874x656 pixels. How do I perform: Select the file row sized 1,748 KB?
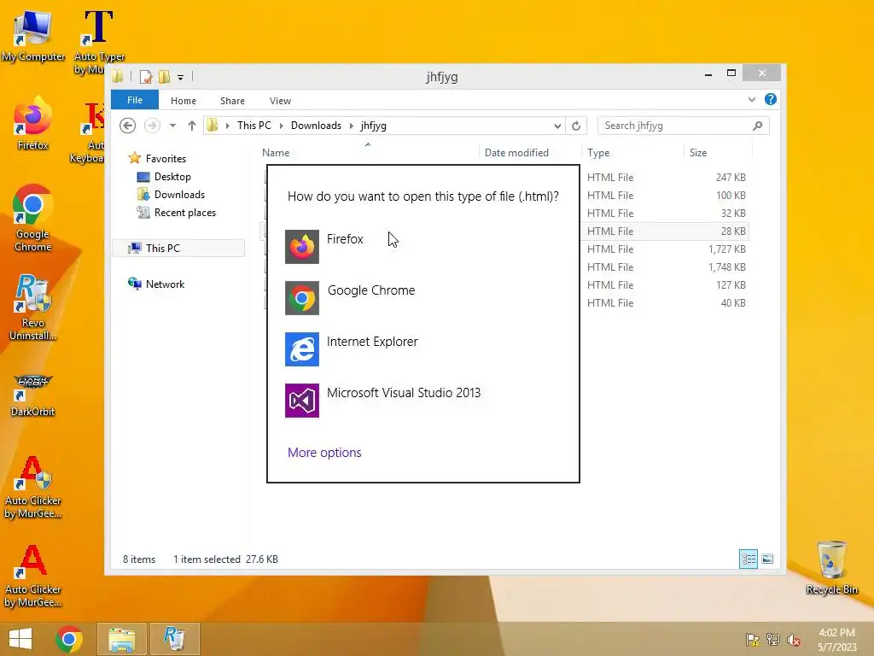pos(666,266)
